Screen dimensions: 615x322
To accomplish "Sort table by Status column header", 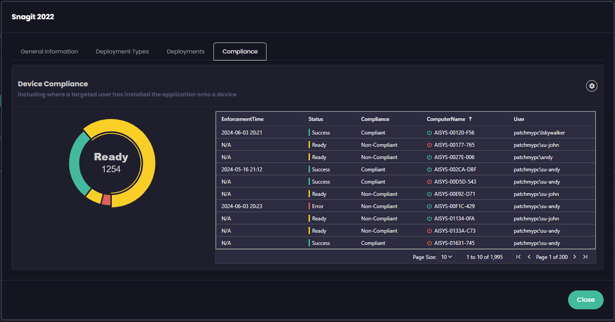I will tap(316, 119).
